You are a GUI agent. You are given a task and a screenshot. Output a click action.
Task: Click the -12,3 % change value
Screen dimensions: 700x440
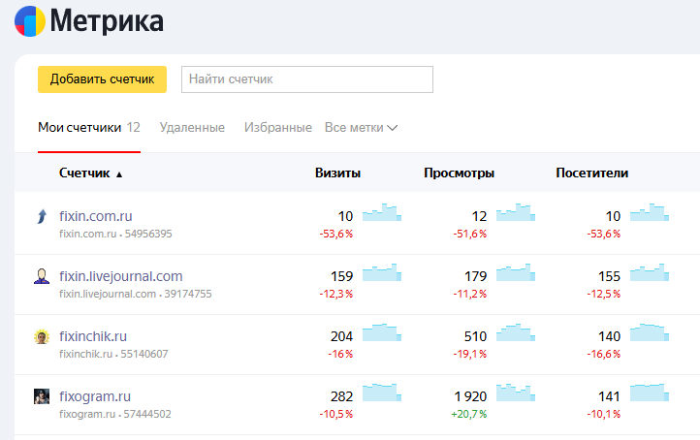coord(335,294)
